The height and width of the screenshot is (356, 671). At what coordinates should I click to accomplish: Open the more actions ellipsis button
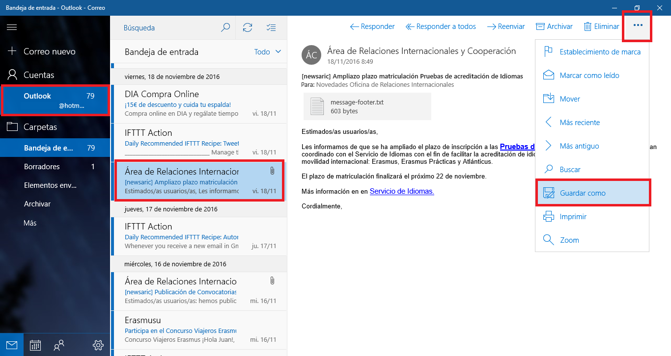pos(638,26)
